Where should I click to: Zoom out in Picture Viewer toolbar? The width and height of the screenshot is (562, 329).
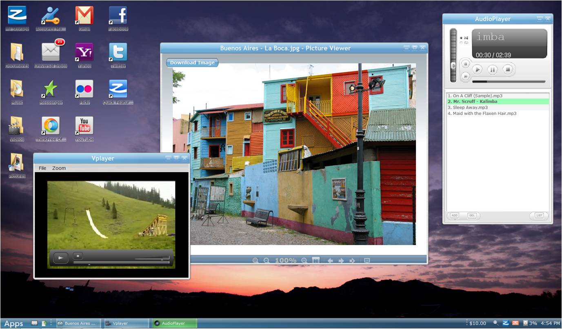[267, 260]
